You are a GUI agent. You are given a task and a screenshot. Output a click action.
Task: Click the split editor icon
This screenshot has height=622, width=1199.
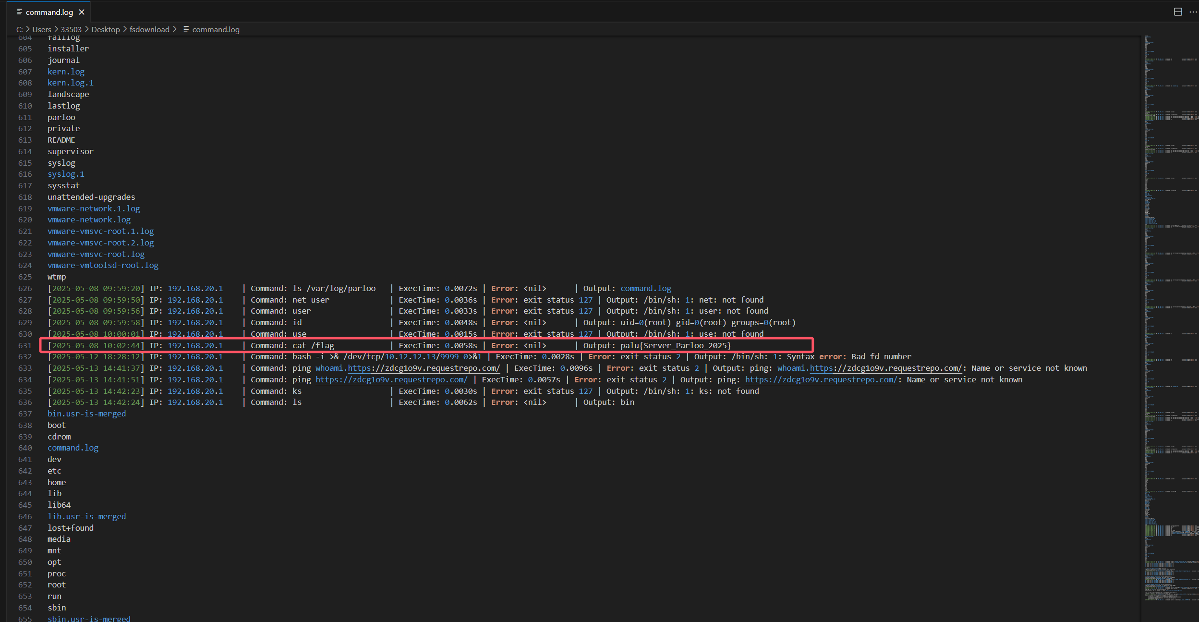1177,12
